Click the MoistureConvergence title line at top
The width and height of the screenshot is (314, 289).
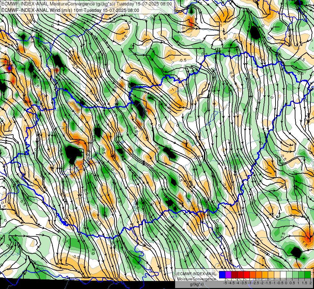click(87, 4)
